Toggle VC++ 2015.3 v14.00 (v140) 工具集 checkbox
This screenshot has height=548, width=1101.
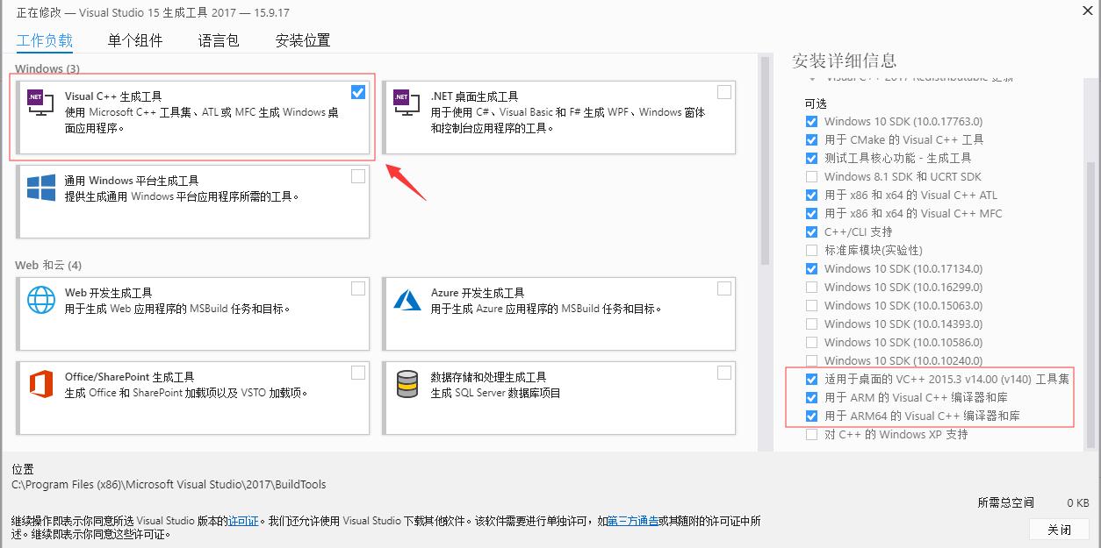click(x=811, y=380)
